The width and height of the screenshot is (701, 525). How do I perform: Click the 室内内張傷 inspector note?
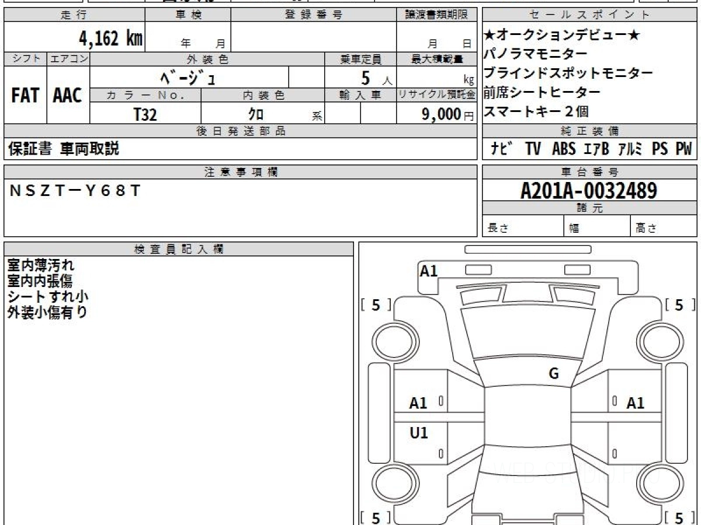pos(40,281)
